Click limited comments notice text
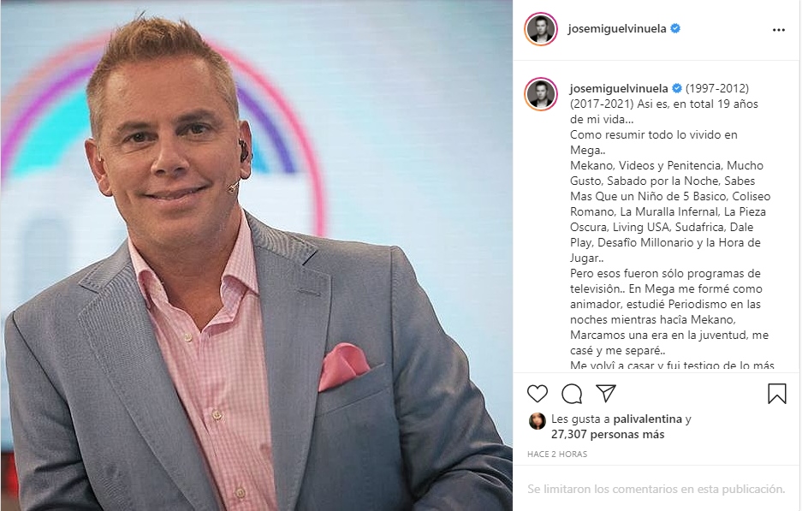 pyautogui.click(x=656, y=489)
